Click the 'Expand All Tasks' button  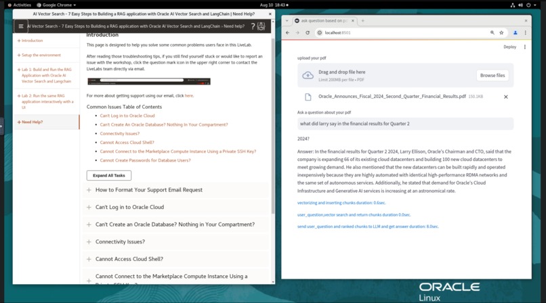(109, 175)
